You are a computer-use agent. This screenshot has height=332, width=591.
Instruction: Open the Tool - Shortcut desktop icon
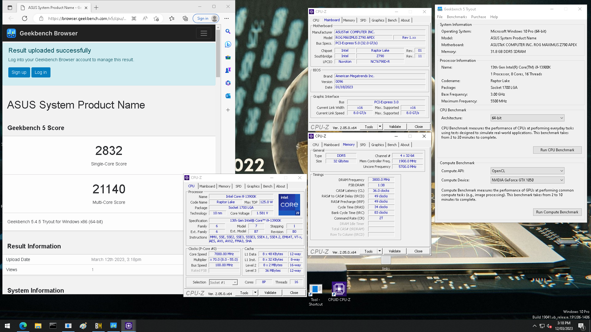click(x=316, y=294)
